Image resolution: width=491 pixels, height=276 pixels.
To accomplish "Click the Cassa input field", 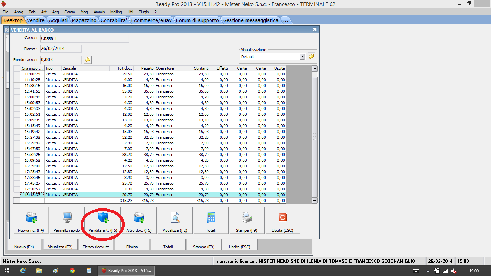I will pyautogui.click(x=84, y=38).
